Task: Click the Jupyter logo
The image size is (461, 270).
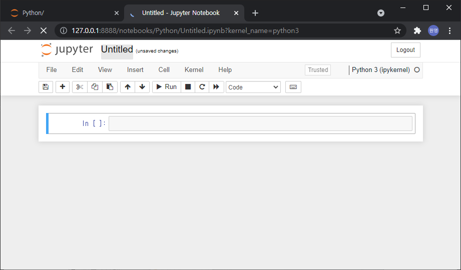Action: tap(67, 49)
